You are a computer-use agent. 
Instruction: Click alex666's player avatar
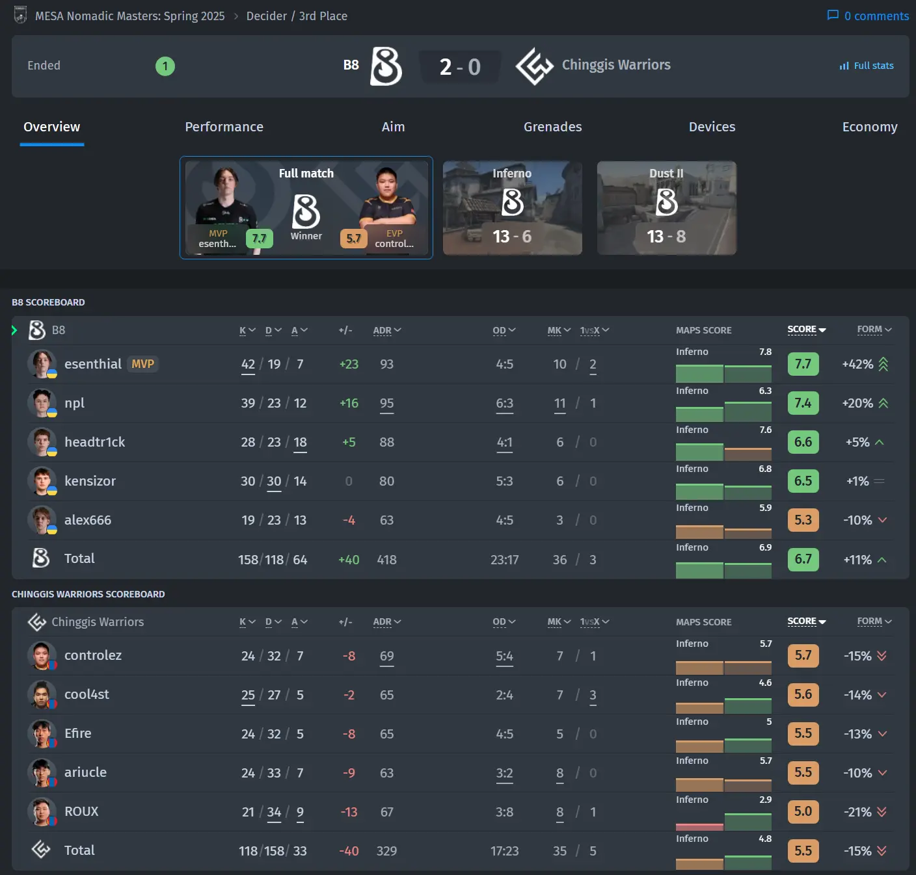coord(42,520)
